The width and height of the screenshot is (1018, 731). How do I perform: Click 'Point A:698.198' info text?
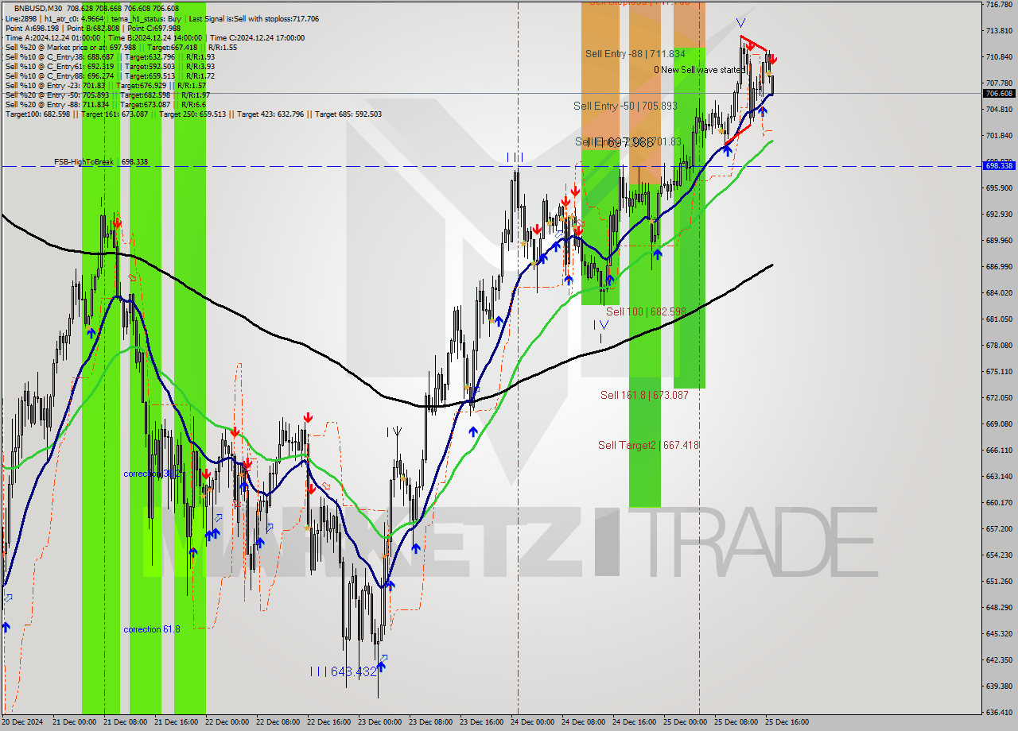point(32,28)
